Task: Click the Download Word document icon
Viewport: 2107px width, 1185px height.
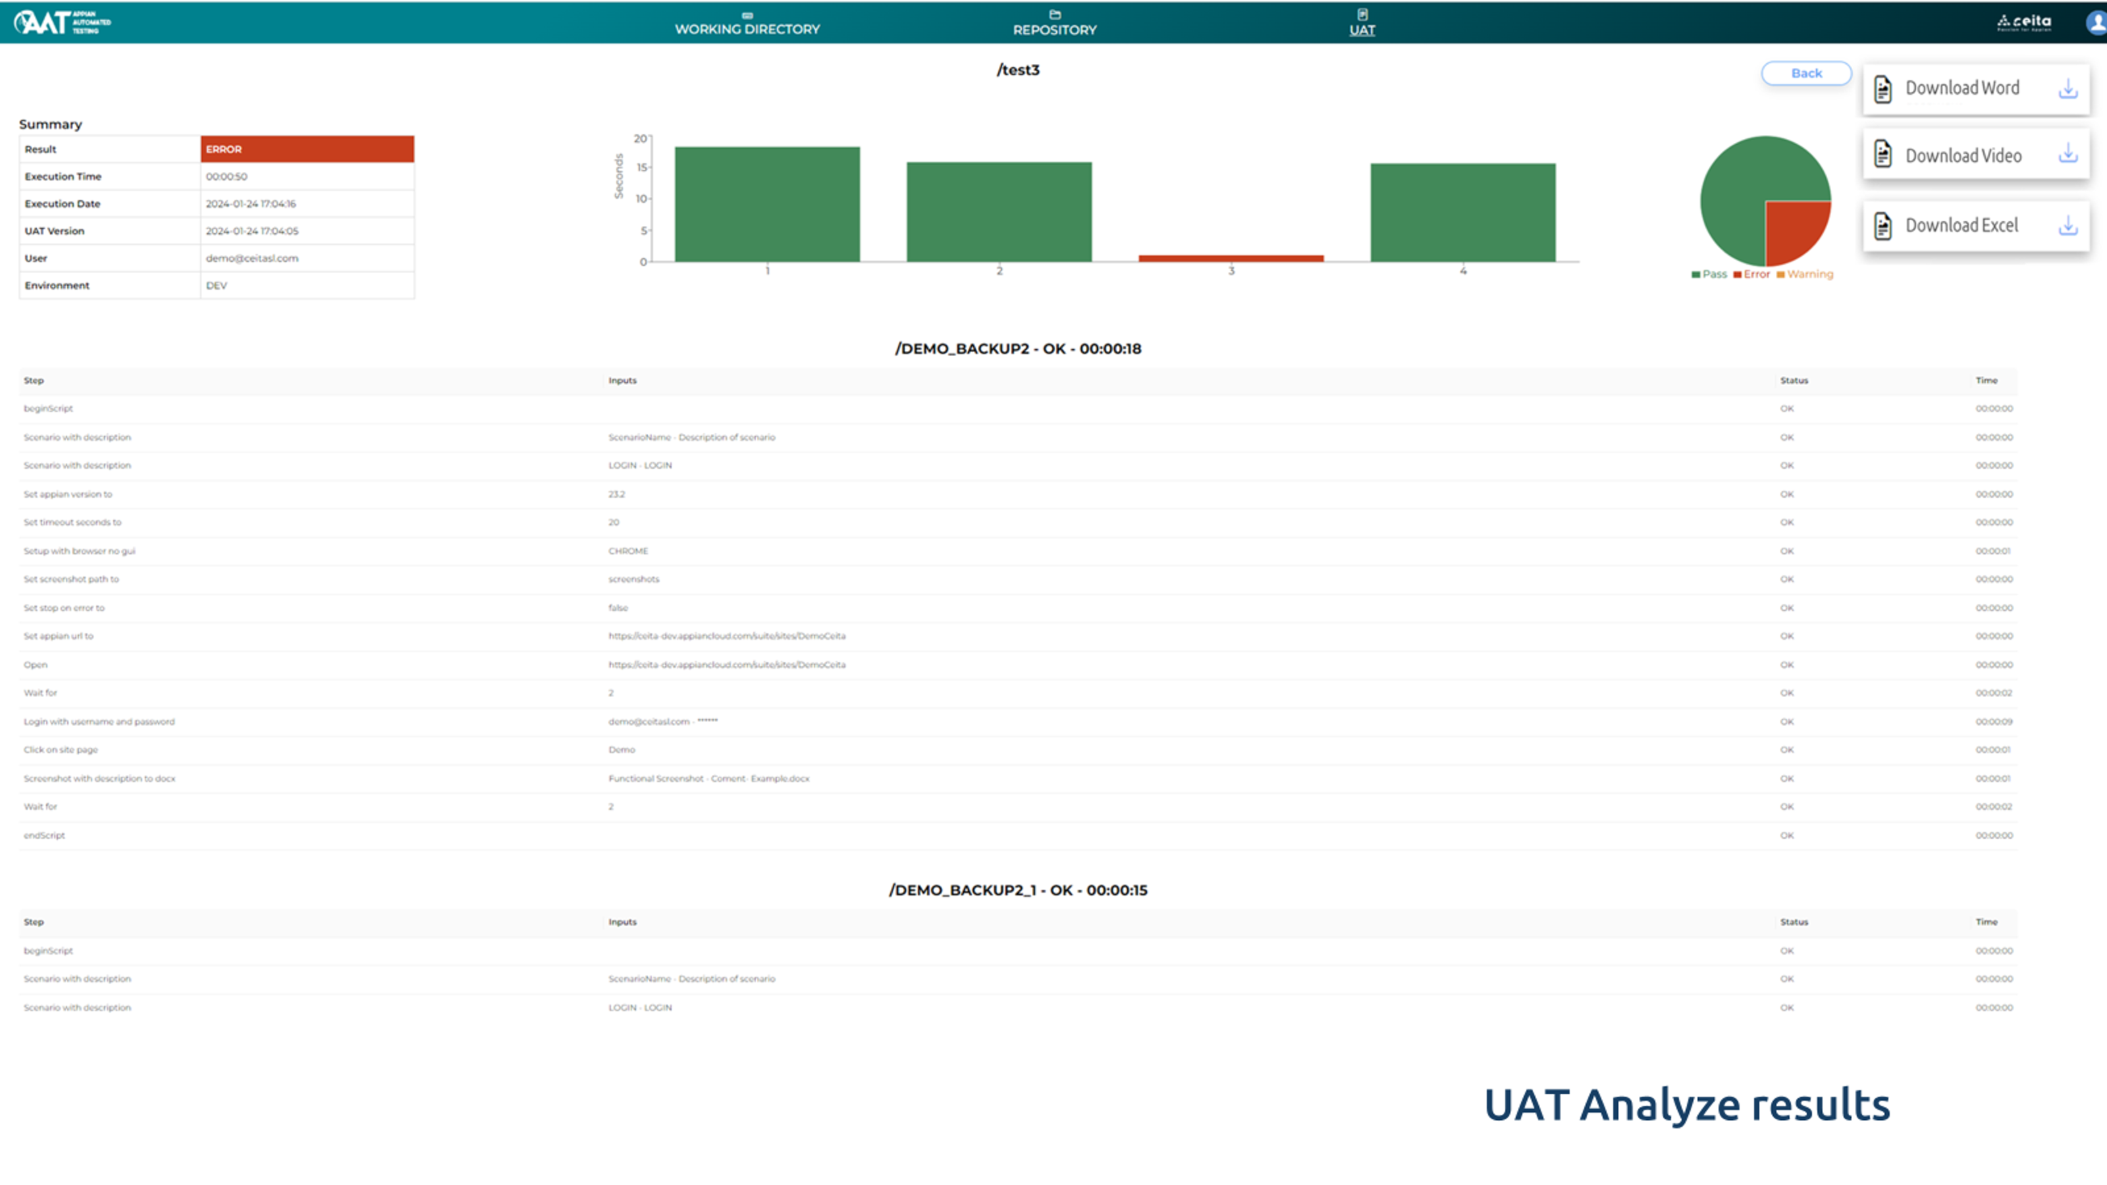Action: pos(1883,88)
